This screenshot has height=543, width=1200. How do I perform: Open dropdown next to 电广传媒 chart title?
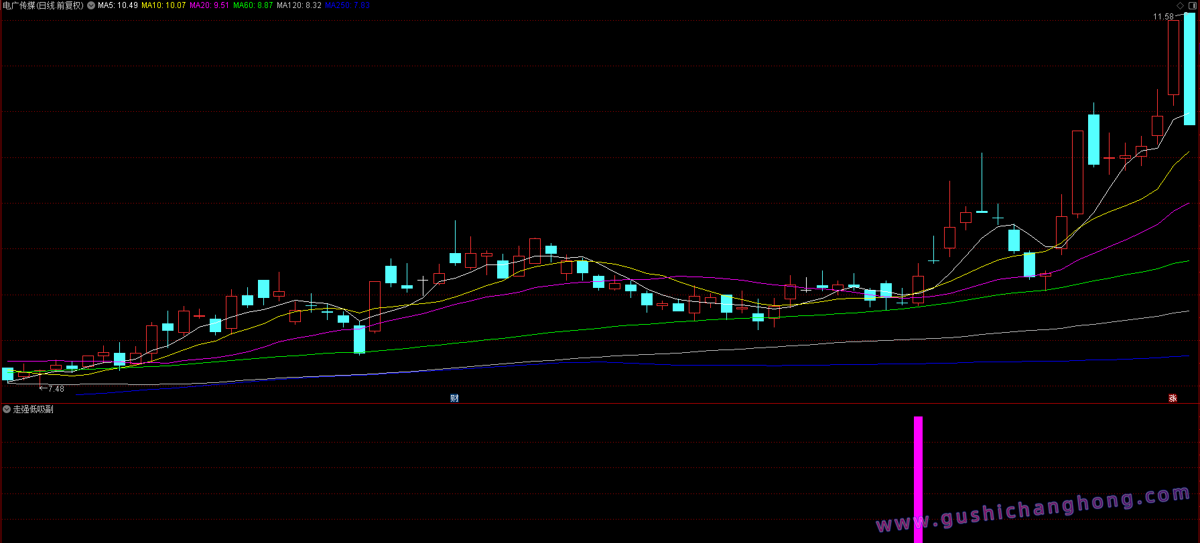91,5
